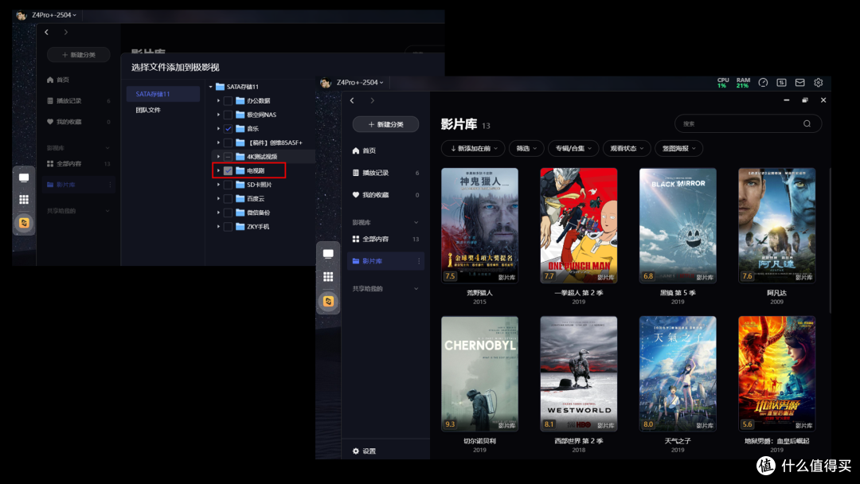This screenshot has width=860, height=484.
Task: Open the mail notifications icon
Action: point(800,82)
